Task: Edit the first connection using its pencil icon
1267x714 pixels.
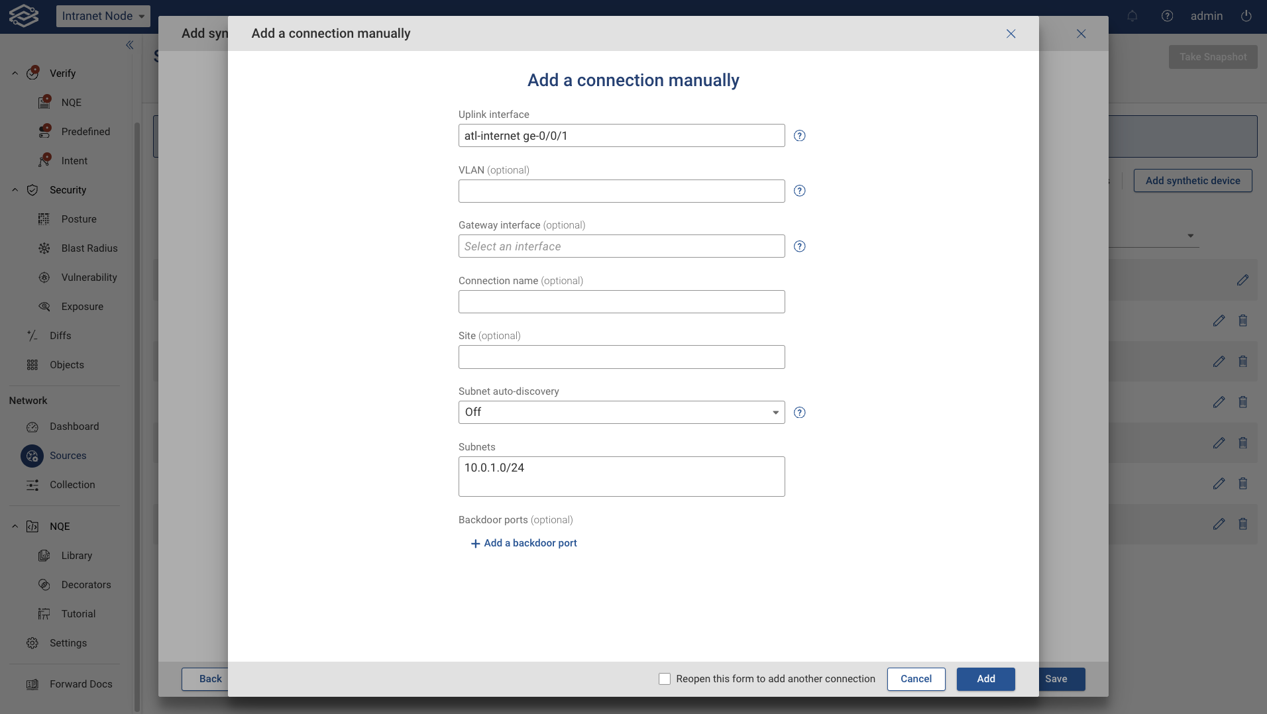Action: click(x=1242, y=280)
